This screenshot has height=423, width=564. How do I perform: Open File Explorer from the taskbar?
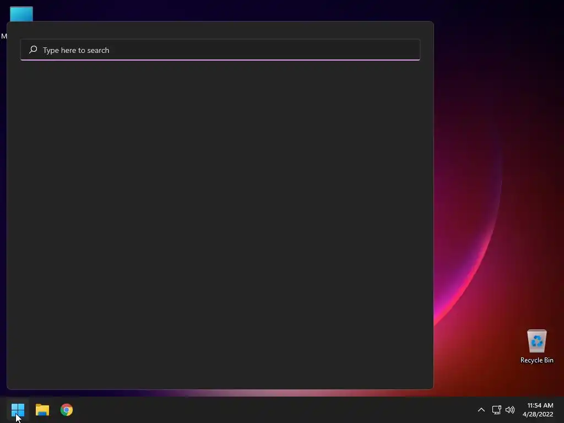(42, 410)
